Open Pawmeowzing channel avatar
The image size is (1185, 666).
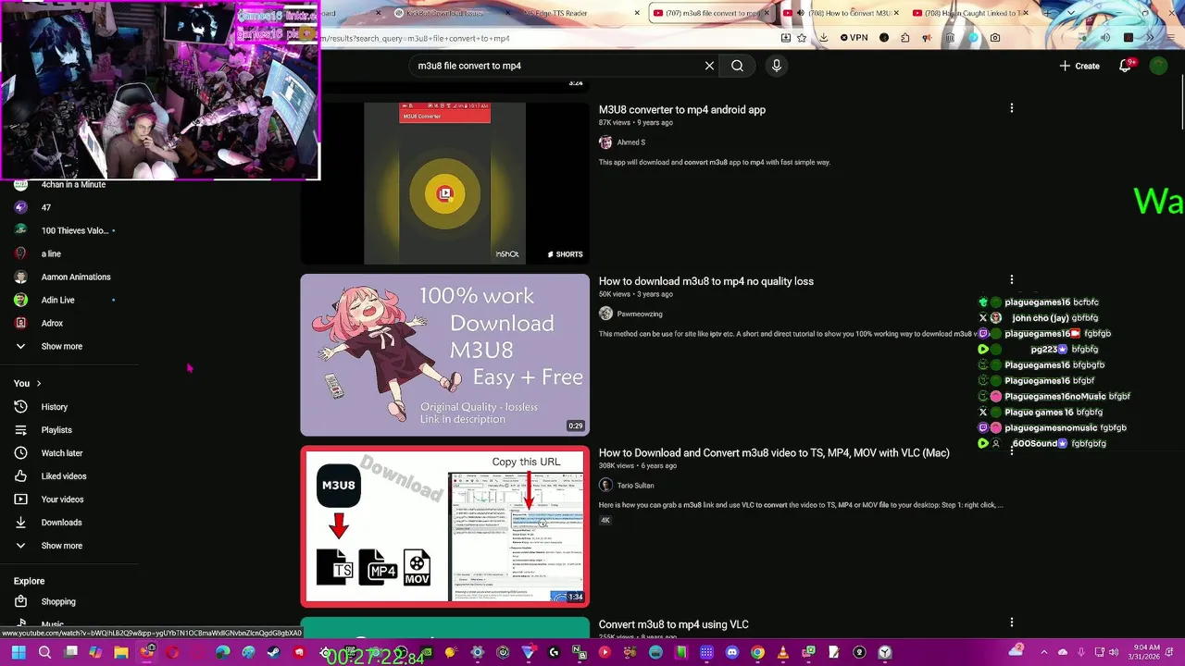point(605,314)
